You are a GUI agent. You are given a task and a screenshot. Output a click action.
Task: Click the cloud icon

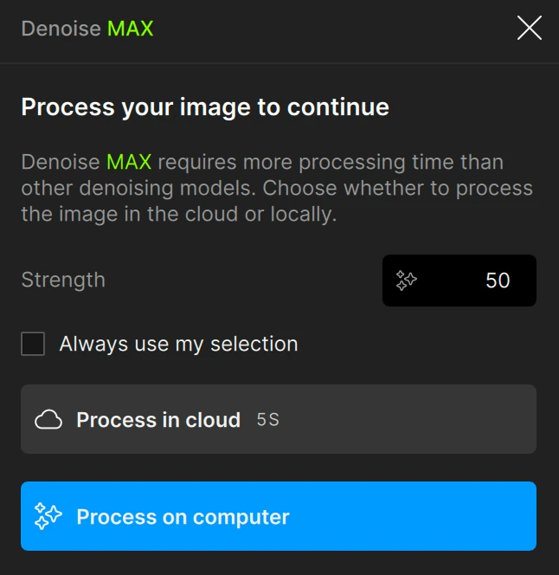click(x=48, y=421)
